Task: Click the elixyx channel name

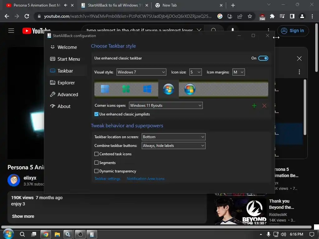Action: pos(30,178)
